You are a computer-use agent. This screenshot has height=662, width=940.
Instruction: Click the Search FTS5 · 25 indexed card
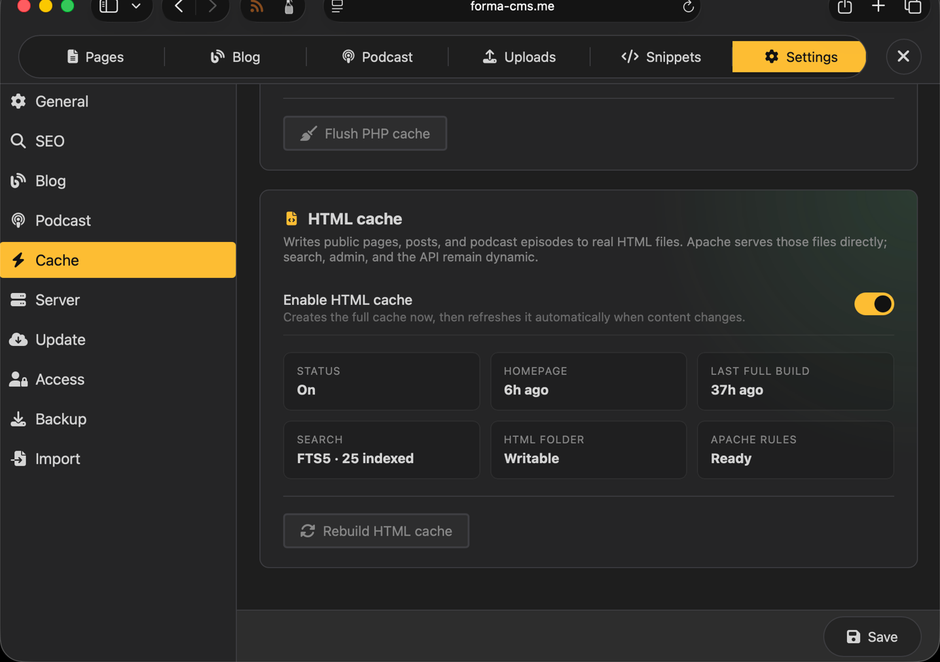coord(382,449)
